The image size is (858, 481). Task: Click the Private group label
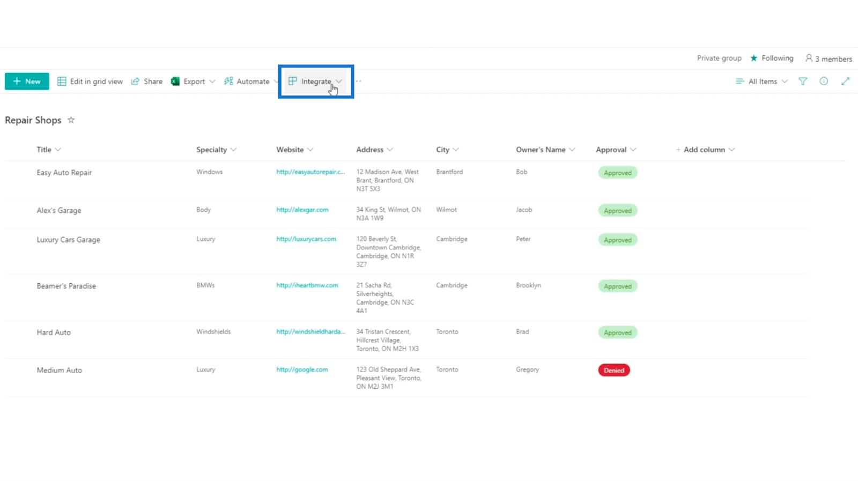coord(719,58)
